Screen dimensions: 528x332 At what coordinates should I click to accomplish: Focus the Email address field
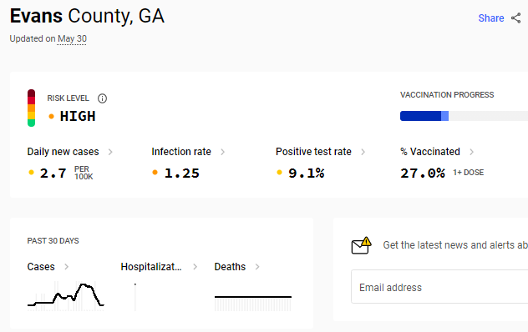pyautogui.click(x=439, y=287)
